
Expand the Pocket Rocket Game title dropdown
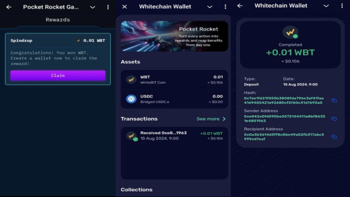(93, 7)
